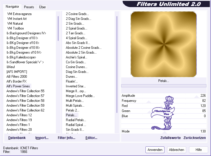Choose Sin Grads II filter
This screenshot has width=211, height=156.
tap(75, 130)
